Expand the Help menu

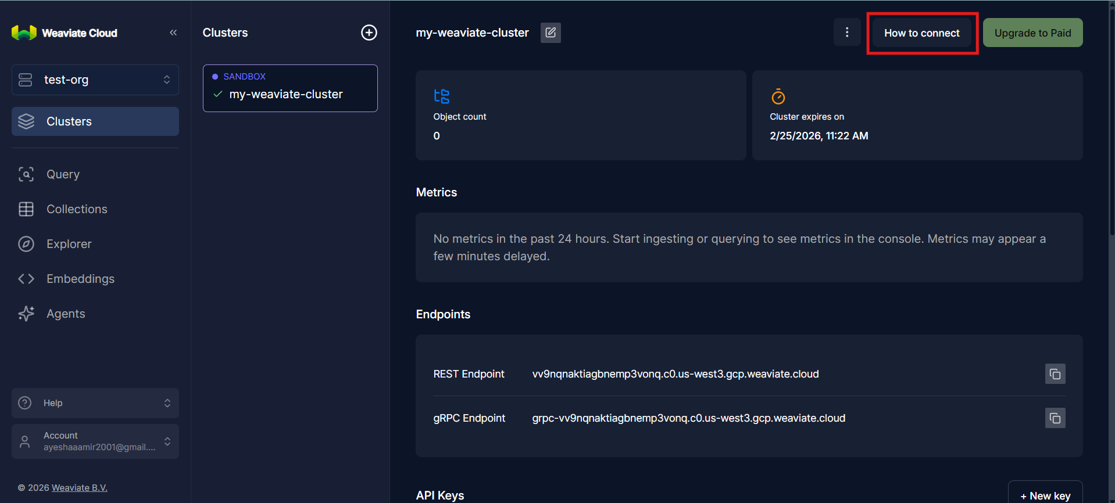[95, 403]
